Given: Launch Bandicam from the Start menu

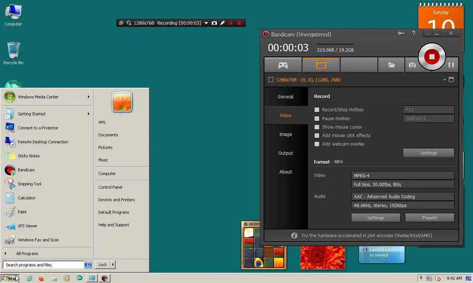Looking at the screenshot, I should tap(47, 170).
